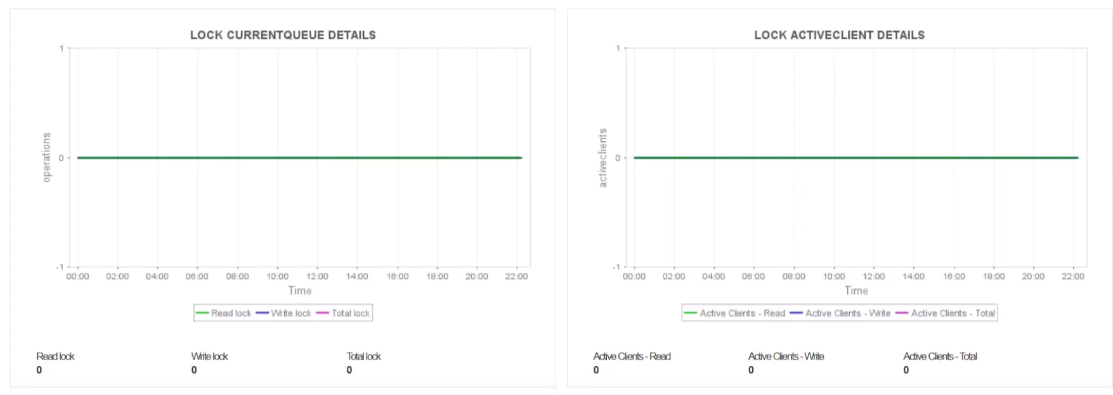Screen dimensions: 1113x395
Task: Click the 18:00 tick on Activeclient chart
Action: pos(994,276)
